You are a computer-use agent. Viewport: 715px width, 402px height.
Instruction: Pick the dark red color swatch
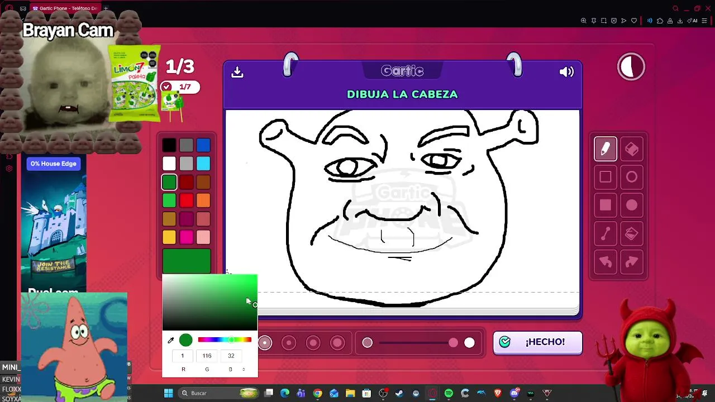pyautogui.click(x=187, y=182)
